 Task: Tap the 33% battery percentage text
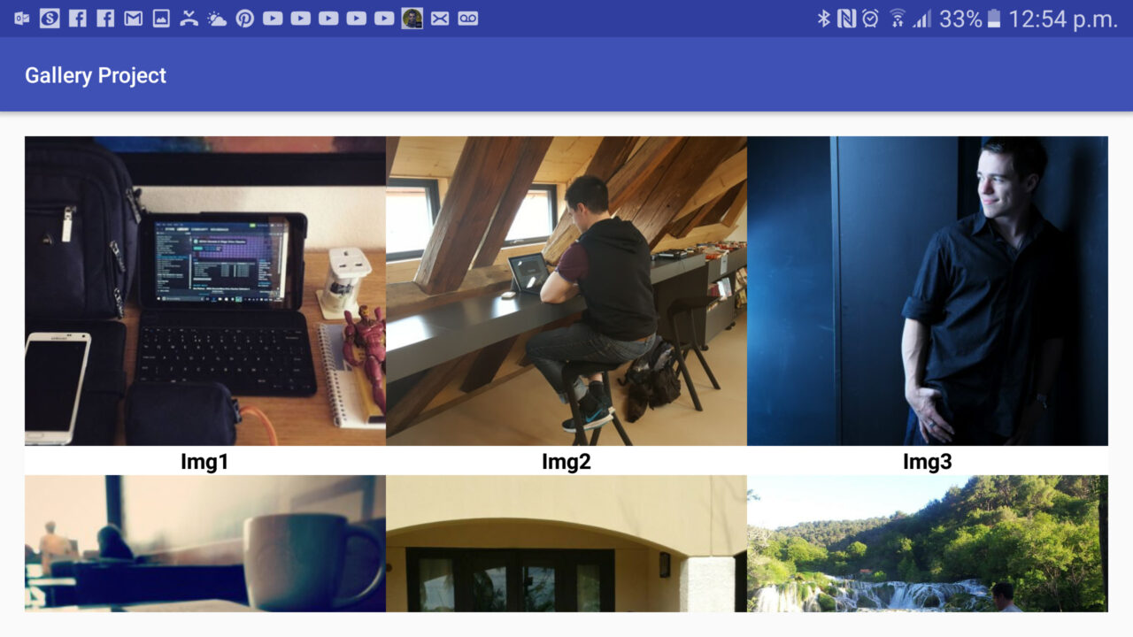pos(960,19)
